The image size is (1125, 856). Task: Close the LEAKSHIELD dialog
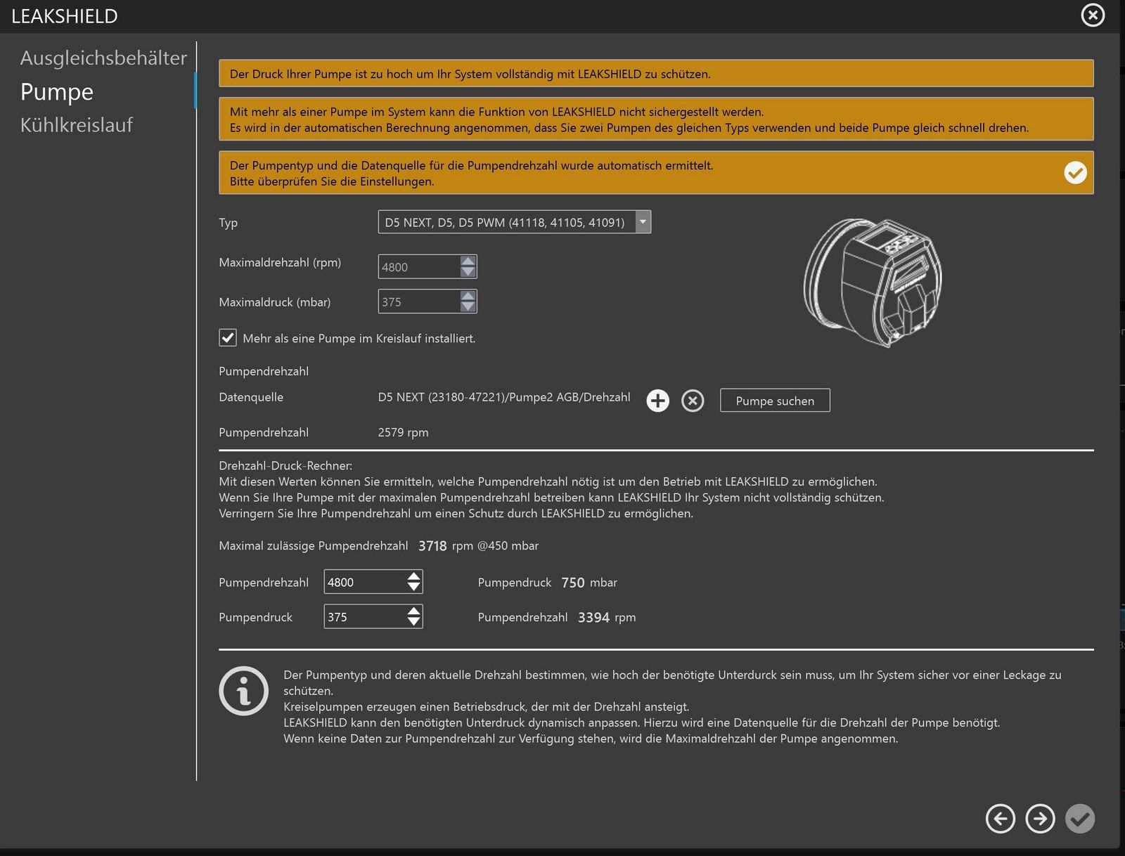(1093, 15)
